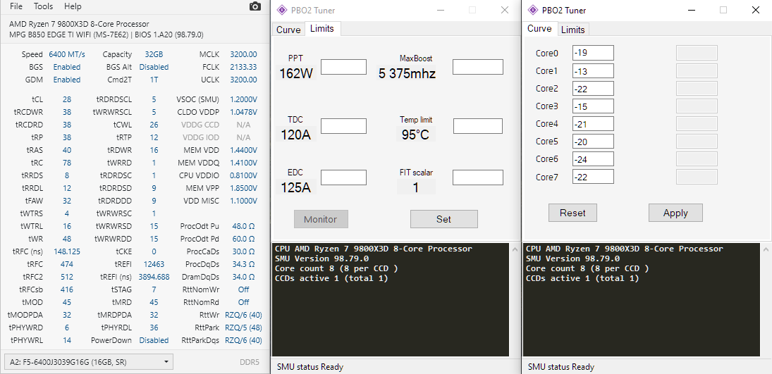Click the Core5 offset field showing -20

point(594,142)
